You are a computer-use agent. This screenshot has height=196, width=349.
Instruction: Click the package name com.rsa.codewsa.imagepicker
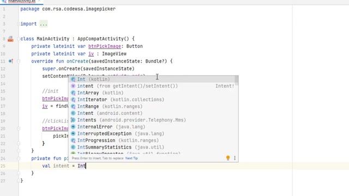79,9
